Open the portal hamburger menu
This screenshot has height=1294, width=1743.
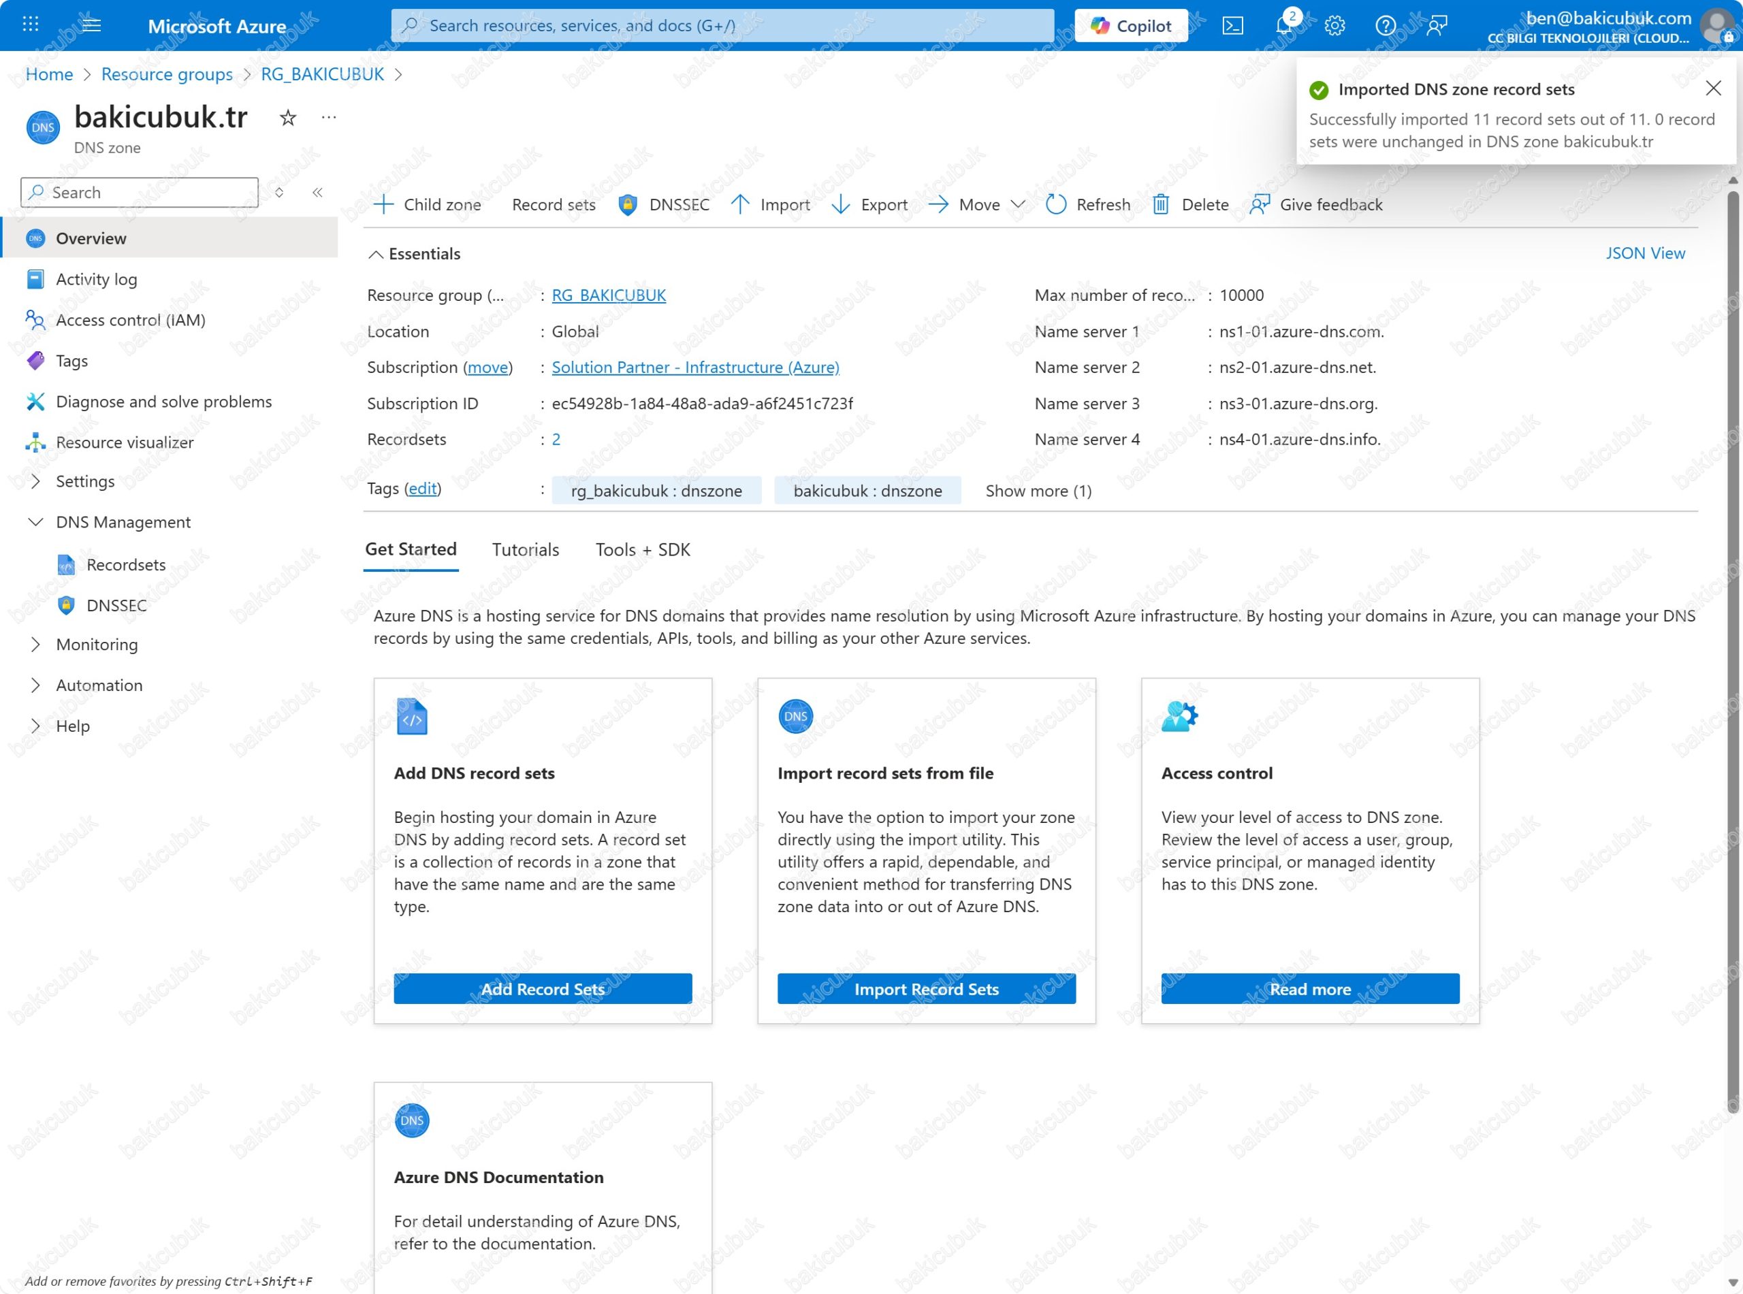point(92,25)
